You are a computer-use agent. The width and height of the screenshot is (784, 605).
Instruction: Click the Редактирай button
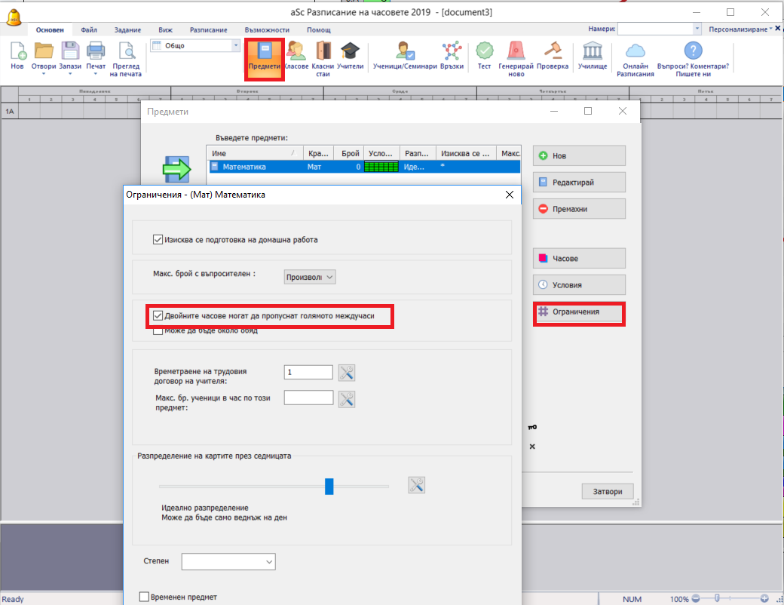[x=579, y=182]
